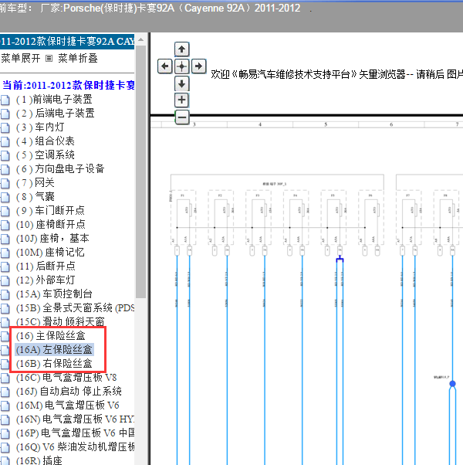The height and width of the screenshot is (465, 463).
Task: Click page icon beside (1)前端电子装置
Action: click(x=5, y=100)
